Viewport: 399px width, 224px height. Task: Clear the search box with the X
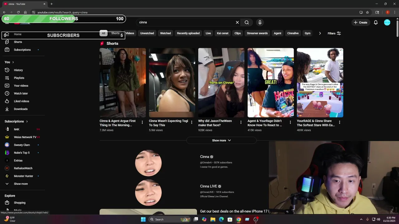click(237, 22)
